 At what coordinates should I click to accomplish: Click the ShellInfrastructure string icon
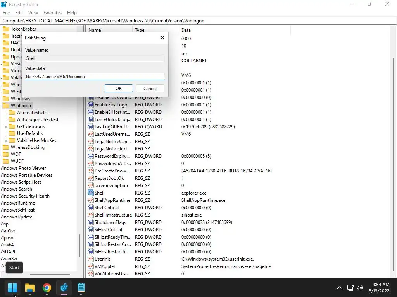coord(90,215)
